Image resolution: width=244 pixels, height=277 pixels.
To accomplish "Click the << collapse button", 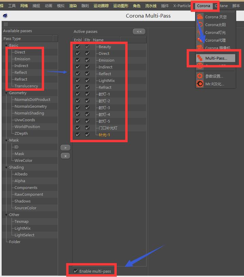I will 139,31.
